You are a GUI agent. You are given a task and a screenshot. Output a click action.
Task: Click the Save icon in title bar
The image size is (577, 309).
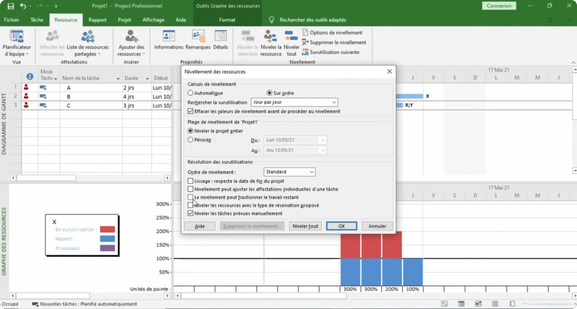tap(11, 6)
